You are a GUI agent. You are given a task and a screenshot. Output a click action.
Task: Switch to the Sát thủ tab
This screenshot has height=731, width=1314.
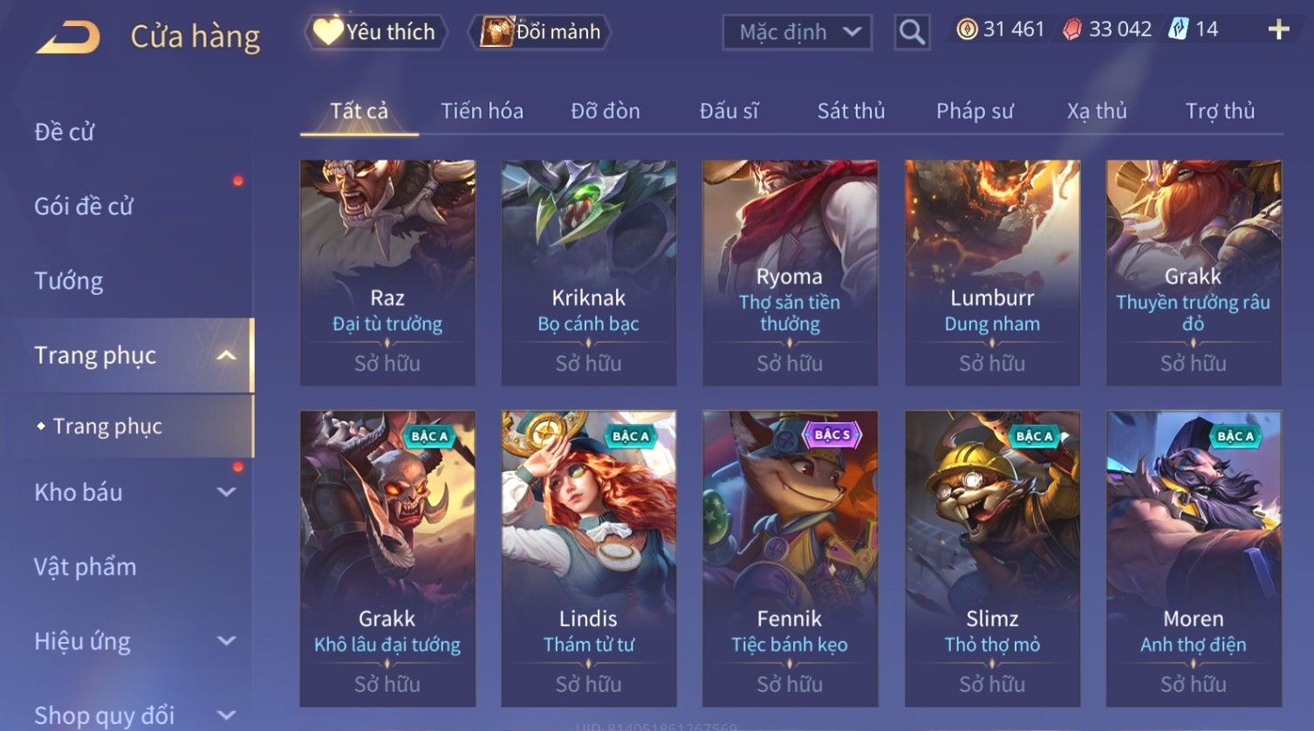[x=851, y=111]
